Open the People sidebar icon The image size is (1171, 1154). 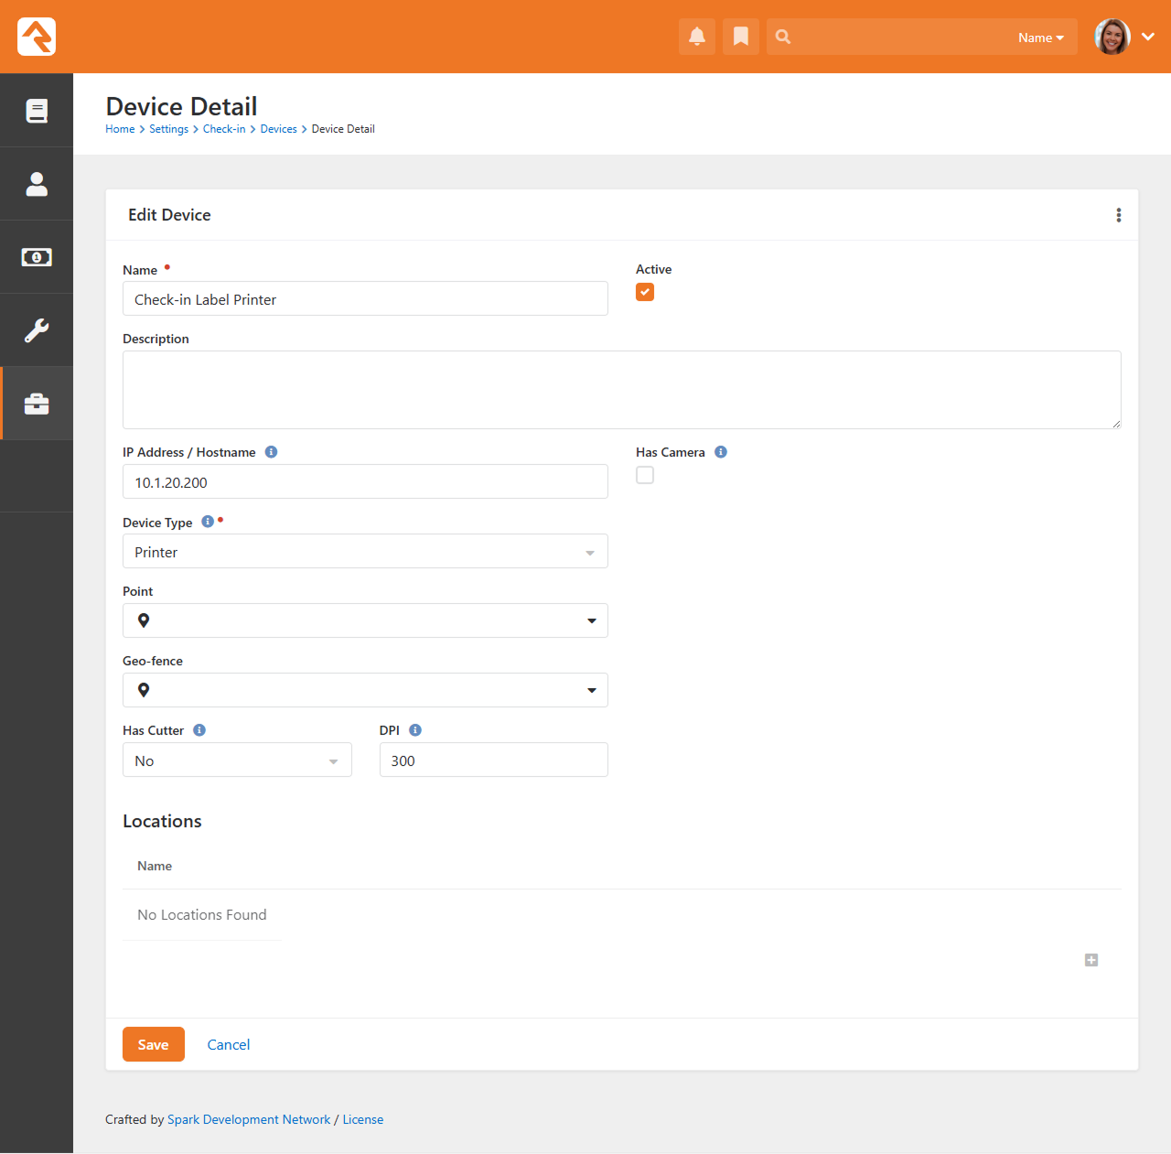[x=37, y=184]
